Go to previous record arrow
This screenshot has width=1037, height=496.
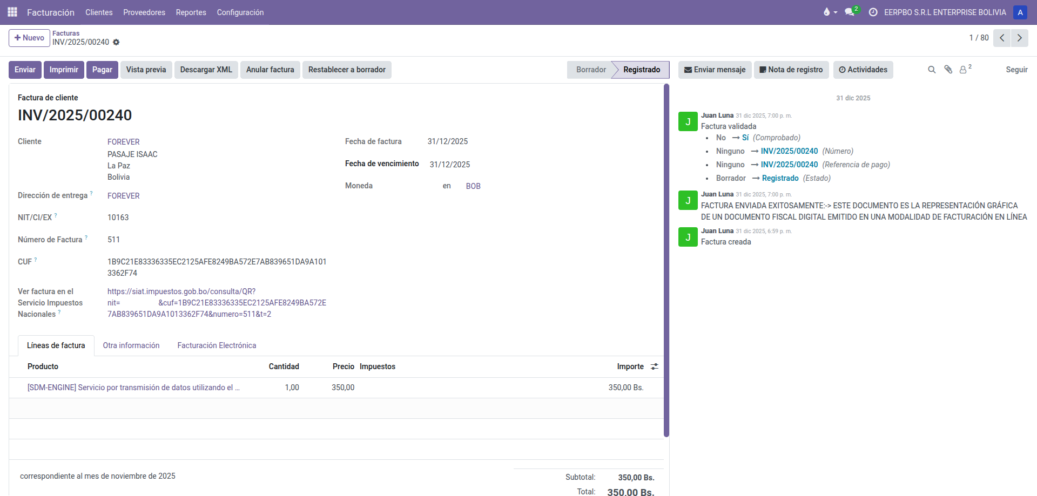click(x=1002, y=38)
